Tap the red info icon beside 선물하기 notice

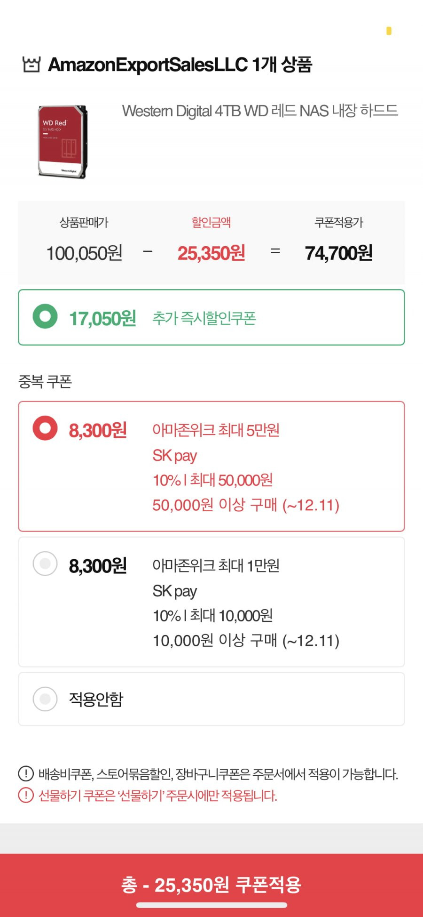coord(26,795)
